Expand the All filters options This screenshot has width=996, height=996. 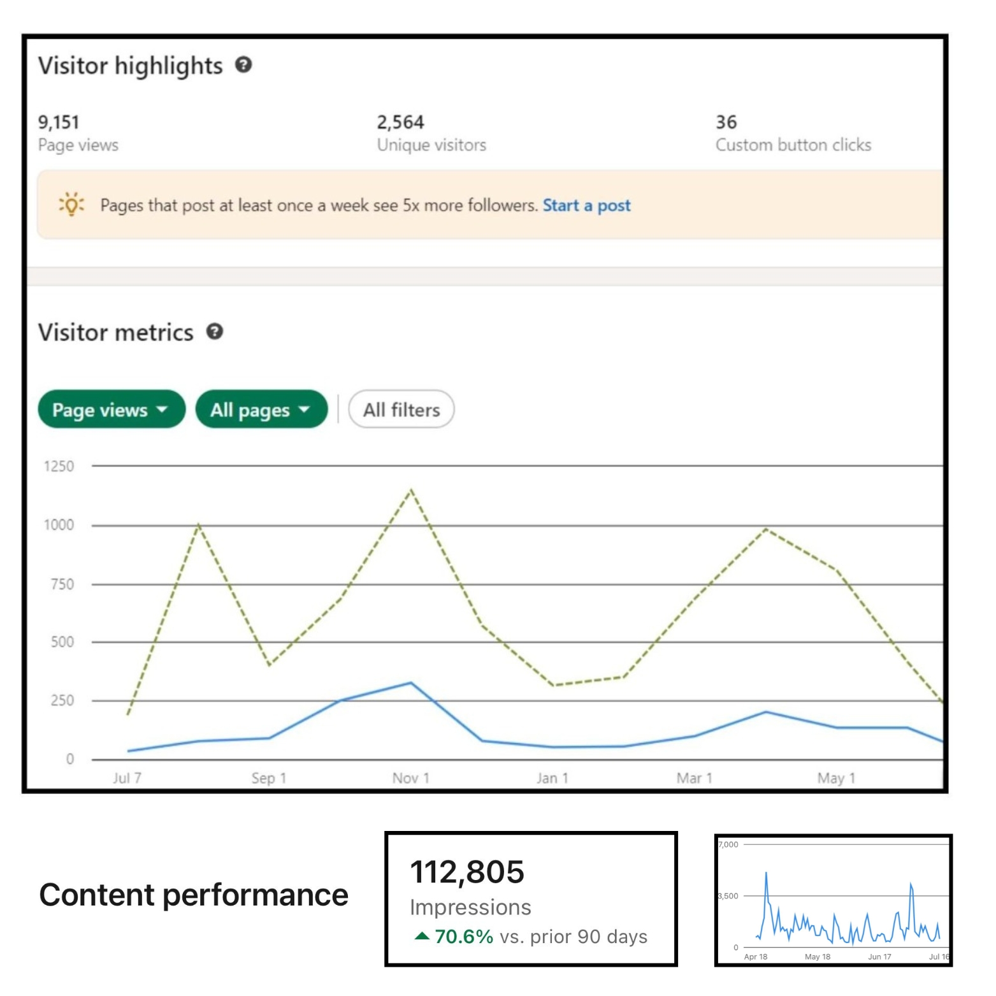point(401,410)
